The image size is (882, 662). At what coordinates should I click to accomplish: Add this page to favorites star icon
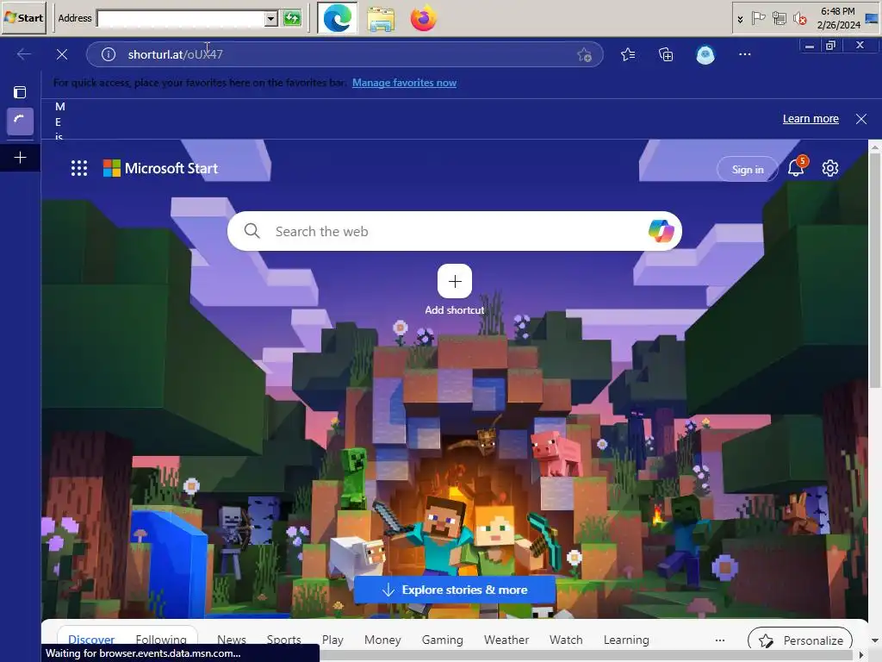pos(585,54)
